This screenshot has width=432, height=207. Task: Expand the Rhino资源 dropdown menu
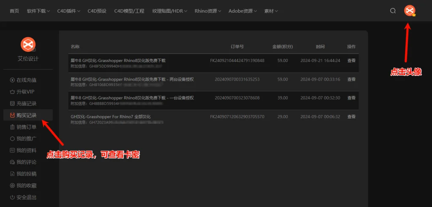208,11
